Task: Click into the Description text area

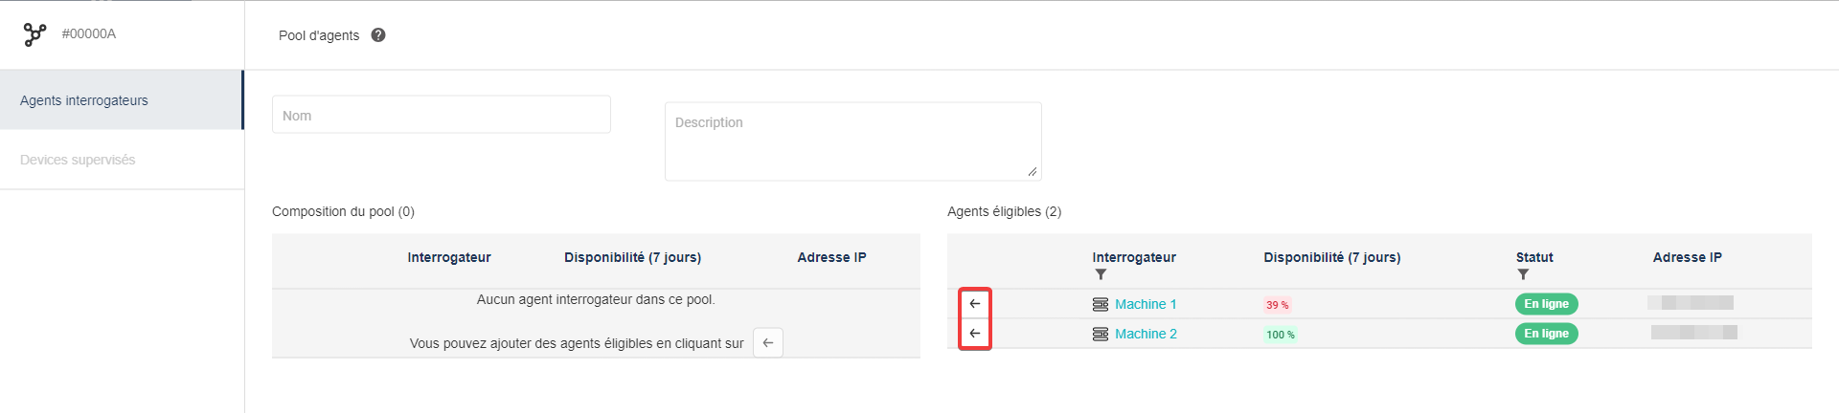Action: click(x=852, y=141)
